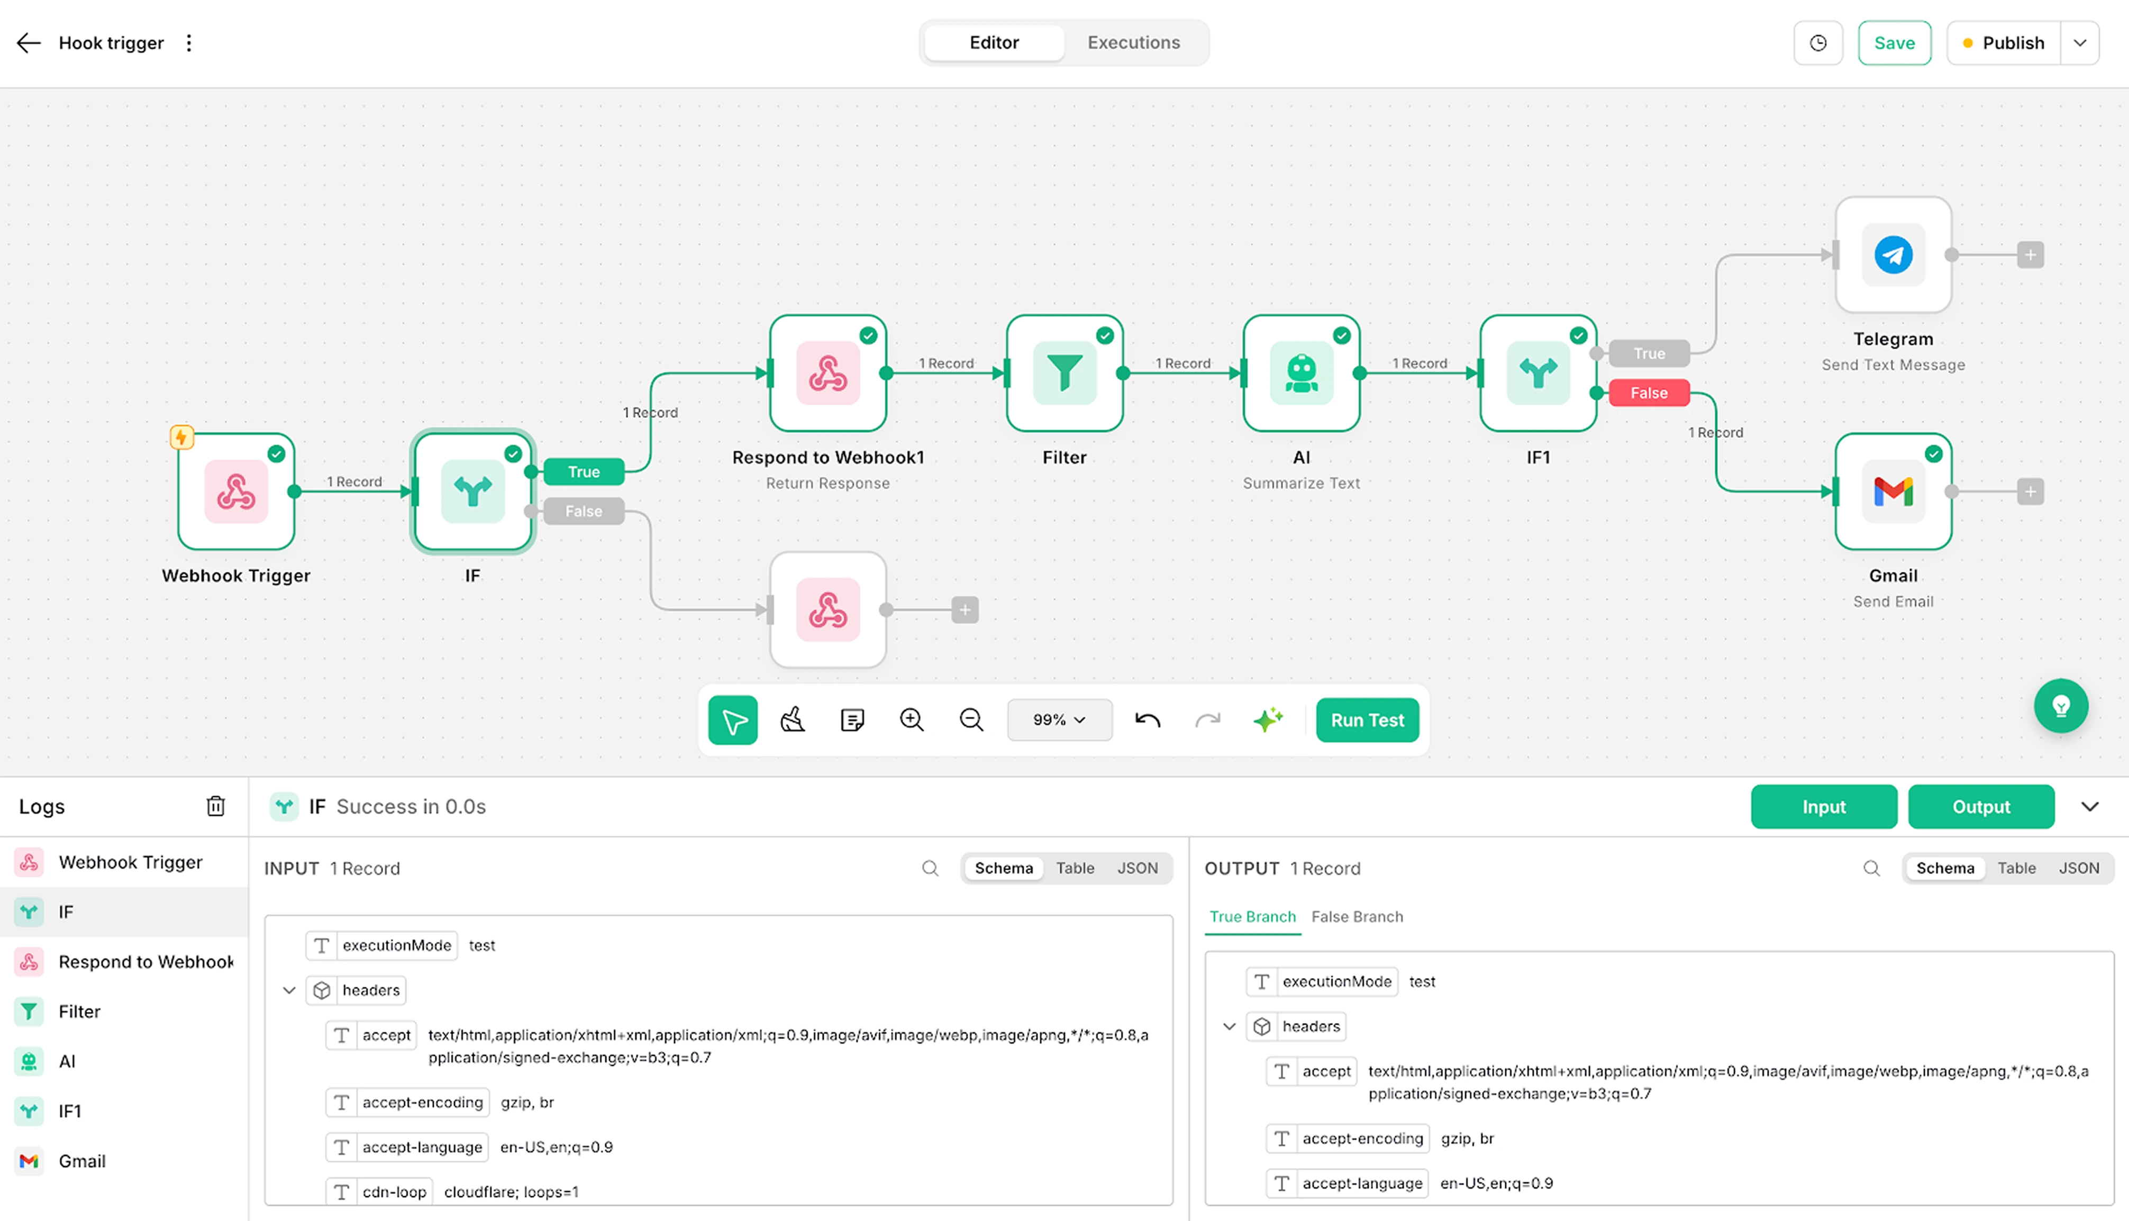
Task: Select the Gmail node on canvas
Action: [x=1894, y=491]
